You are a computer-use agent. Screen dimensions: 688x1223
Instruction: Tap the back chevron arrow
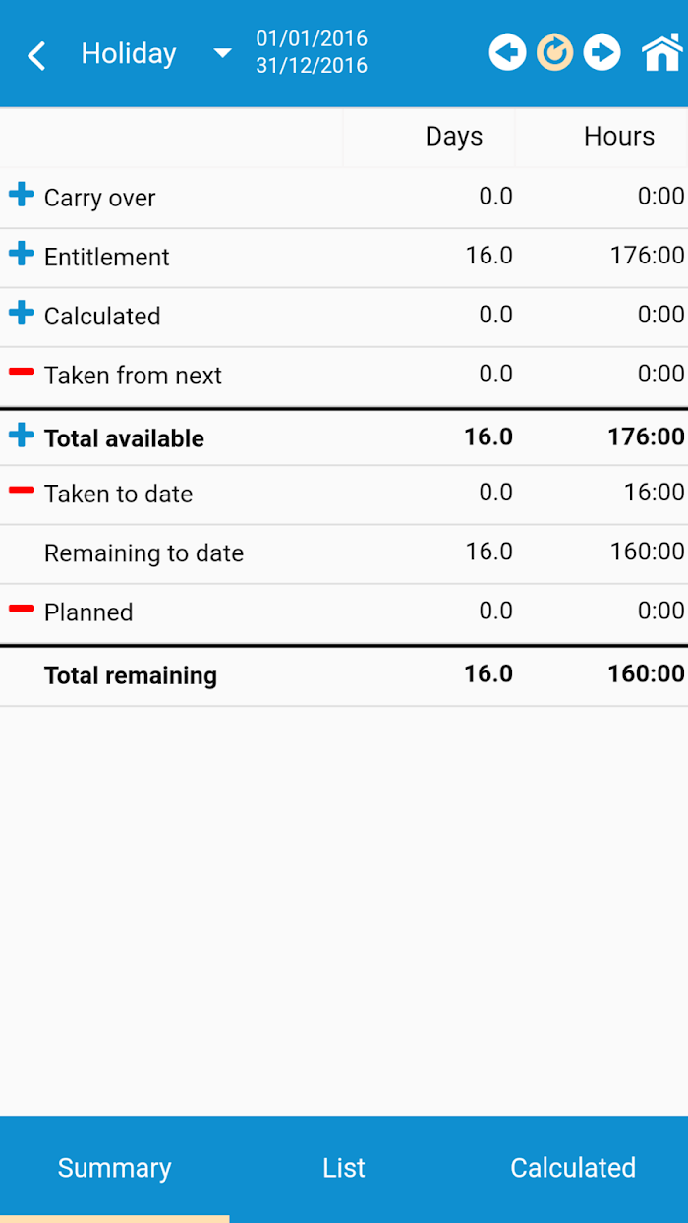point(36,55)
